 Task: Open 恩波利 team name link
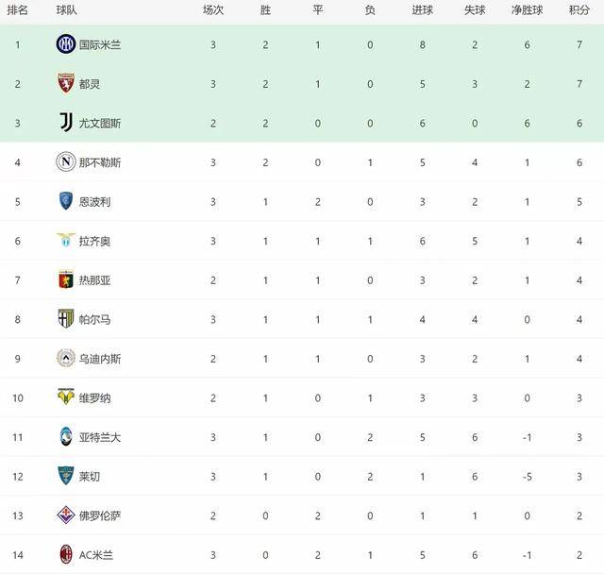94,201
